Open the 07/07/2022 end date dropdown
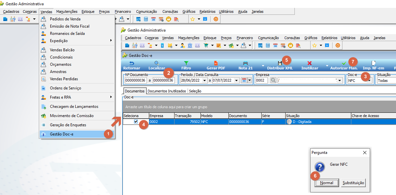 click(236, 80)
